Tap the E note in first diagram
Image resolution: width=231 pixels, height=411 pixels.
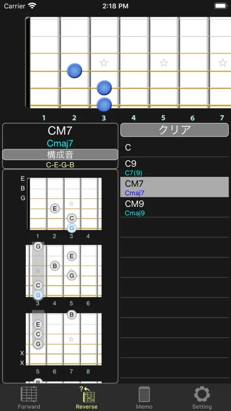[x=55, y=208]
